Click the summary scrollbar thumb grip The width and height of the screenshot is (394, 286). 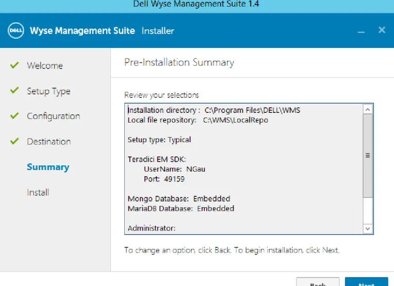pos(368,156)
